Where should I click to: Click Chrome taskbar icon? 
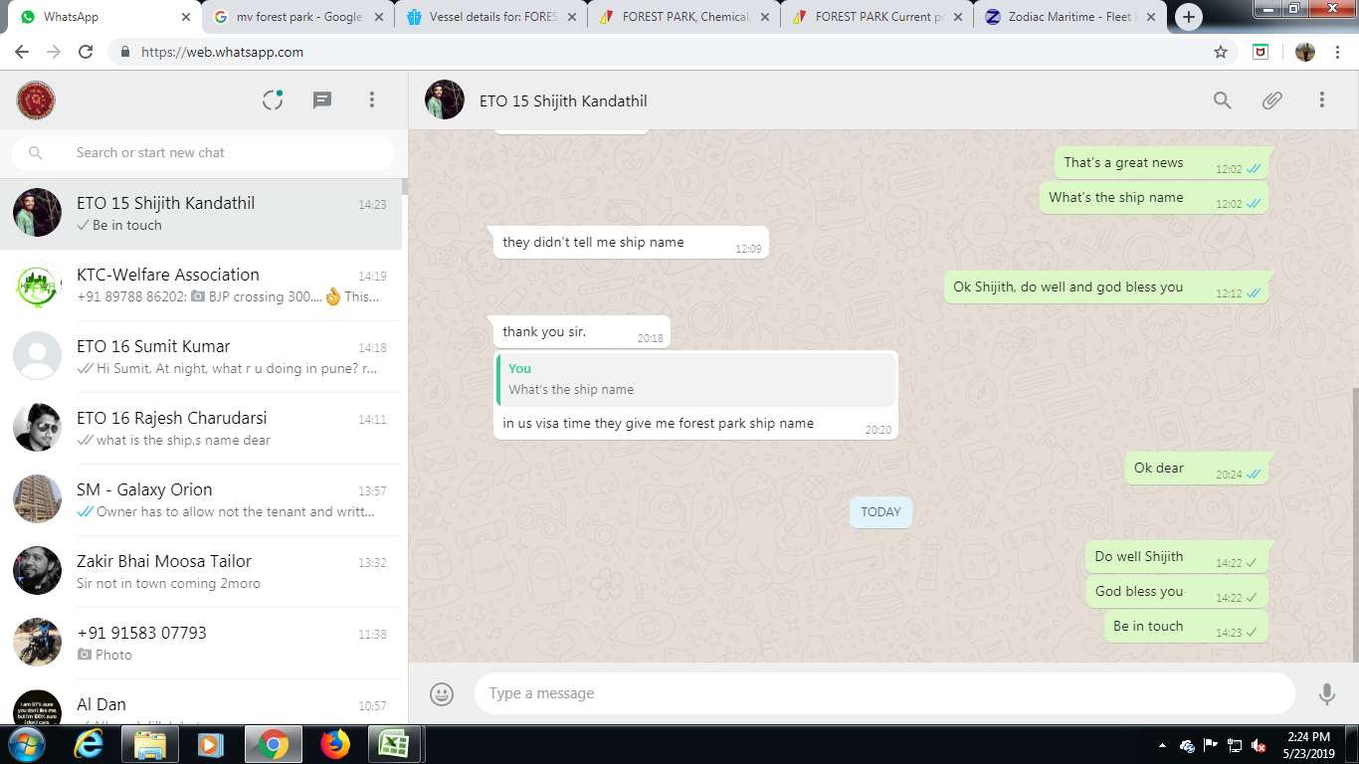point(273,744)
